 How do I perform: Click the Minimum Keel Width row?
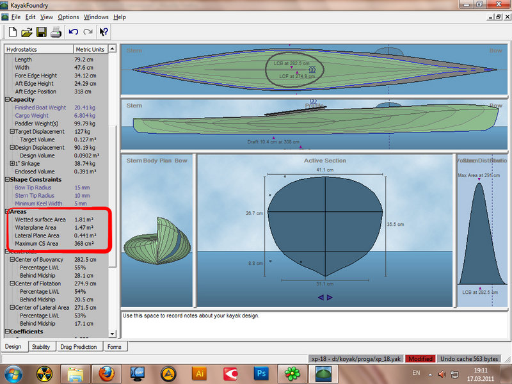pyautogui.click(x=56, y=204)
